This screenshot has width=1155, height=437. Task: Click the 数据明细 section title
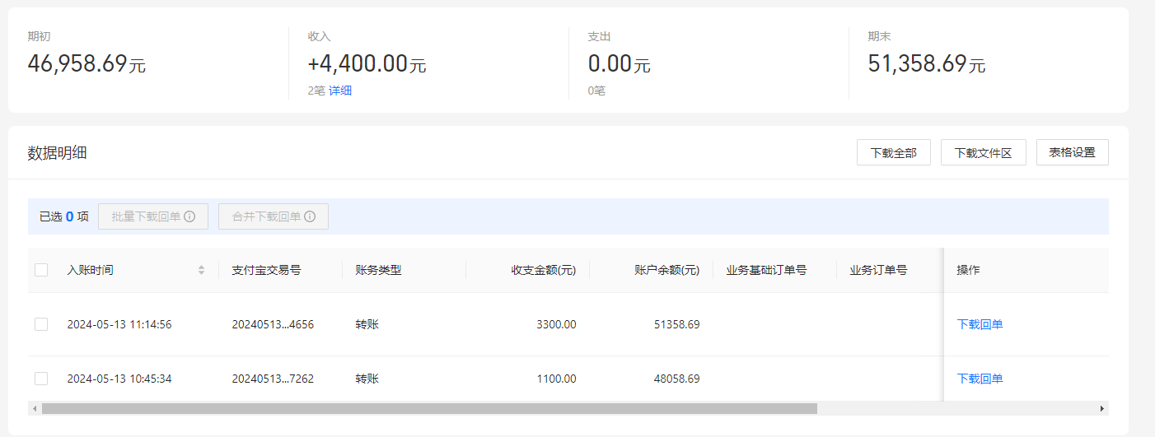click(57, 152)
